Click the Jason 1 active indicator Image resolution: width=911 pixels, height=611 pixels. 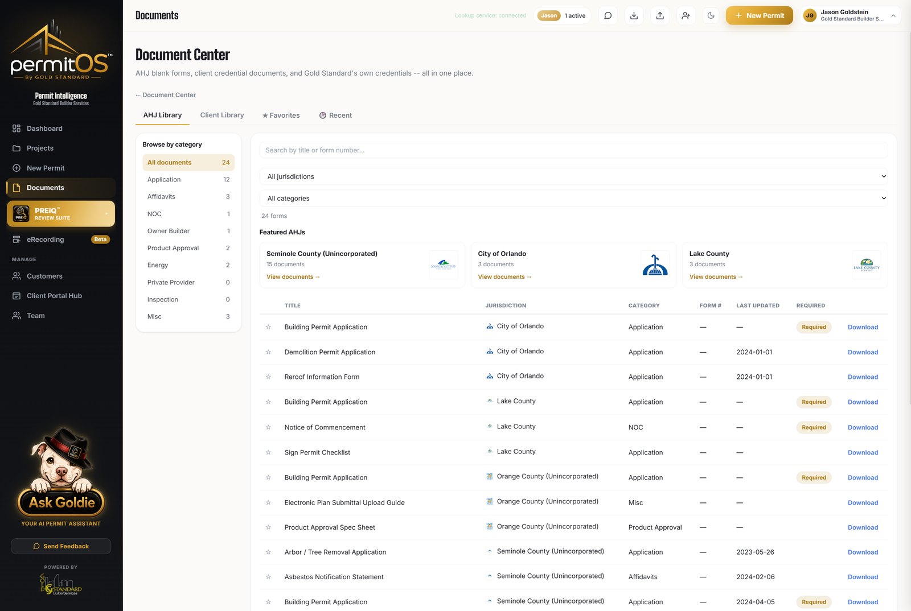[x=563, y=16]
